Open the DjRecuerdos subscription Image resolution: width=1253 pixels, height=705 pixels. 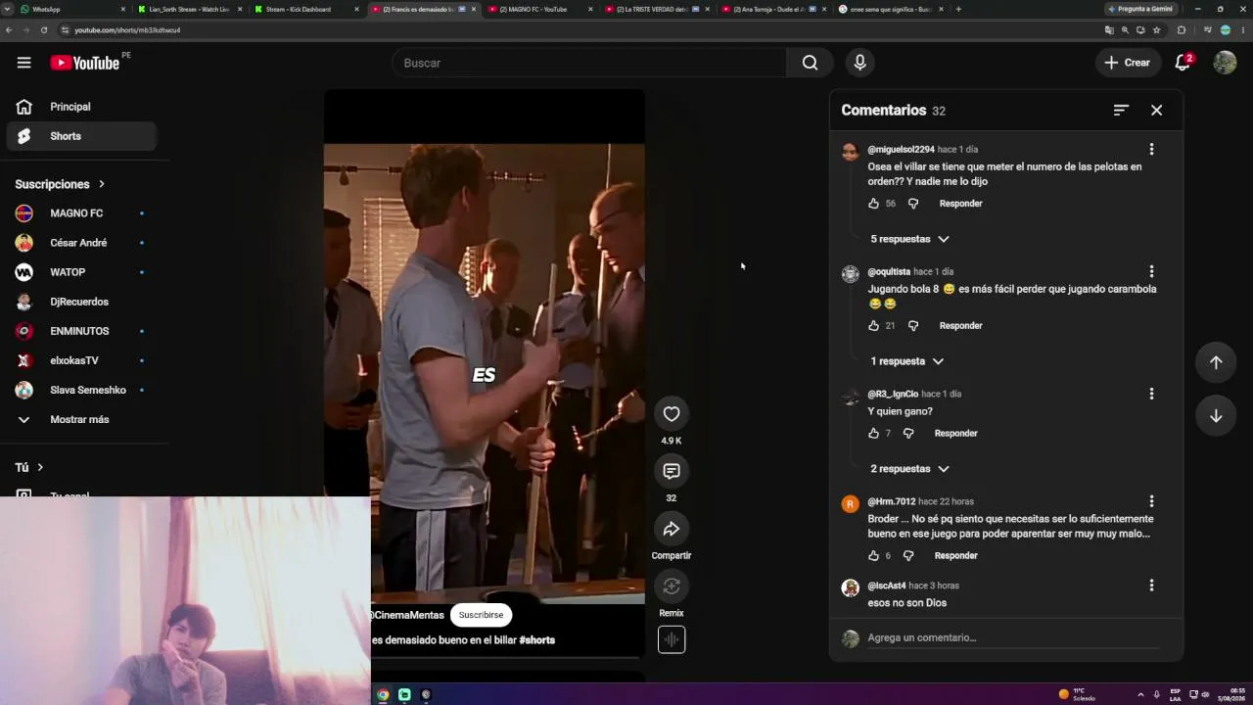click(80, 302)
